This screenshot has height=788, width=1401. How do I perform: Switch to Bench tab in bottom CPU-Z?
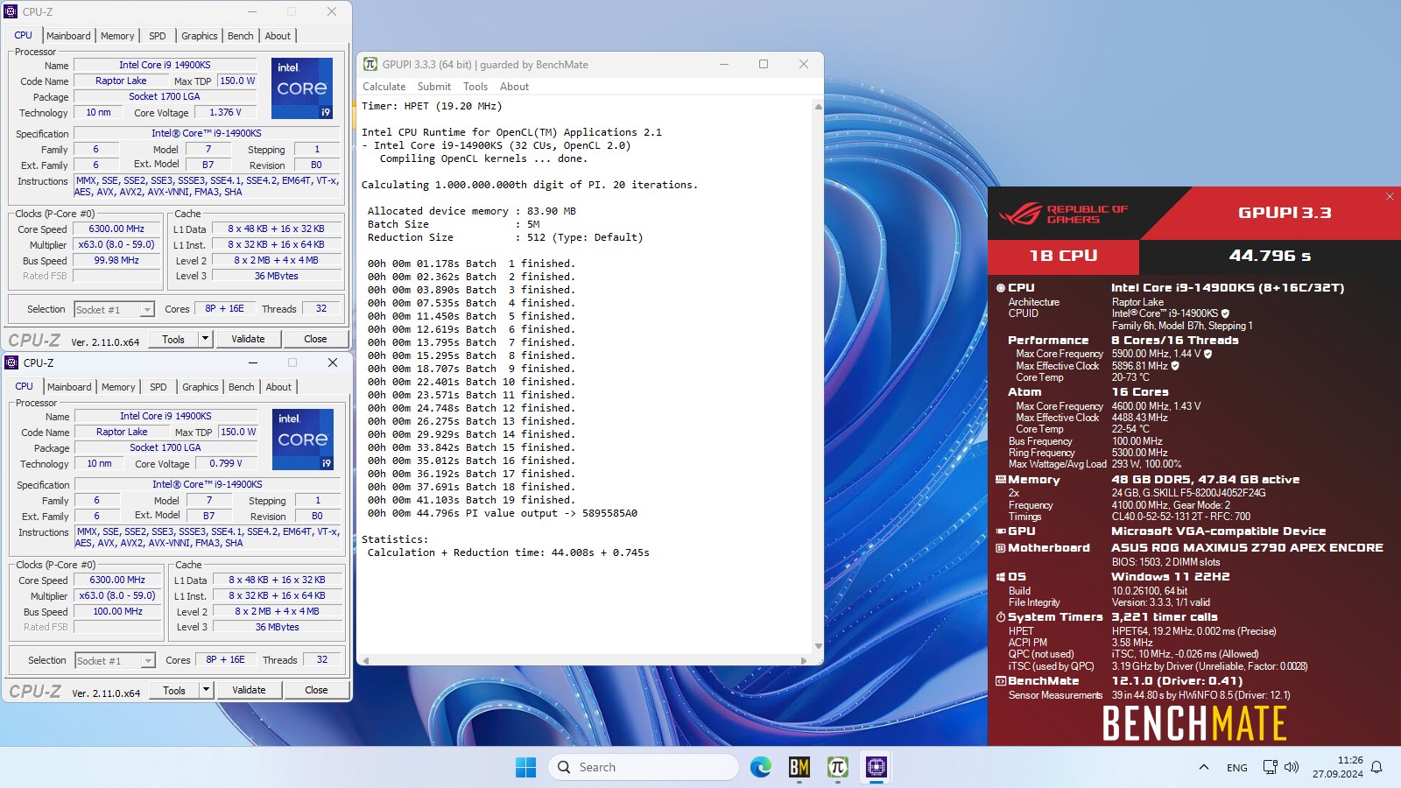[x=242, y=387]
